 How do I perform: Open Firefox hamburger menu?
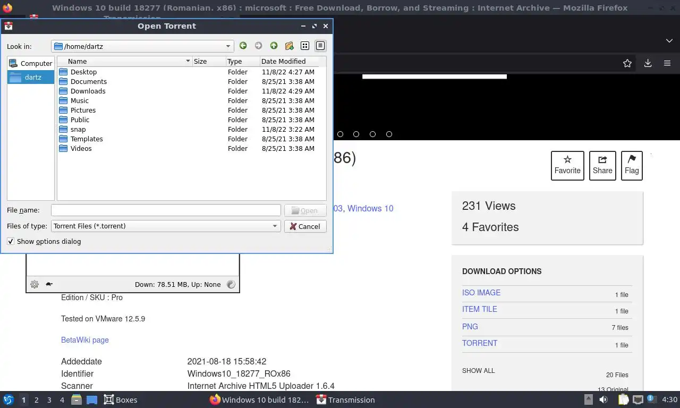[x=667, y=63]
